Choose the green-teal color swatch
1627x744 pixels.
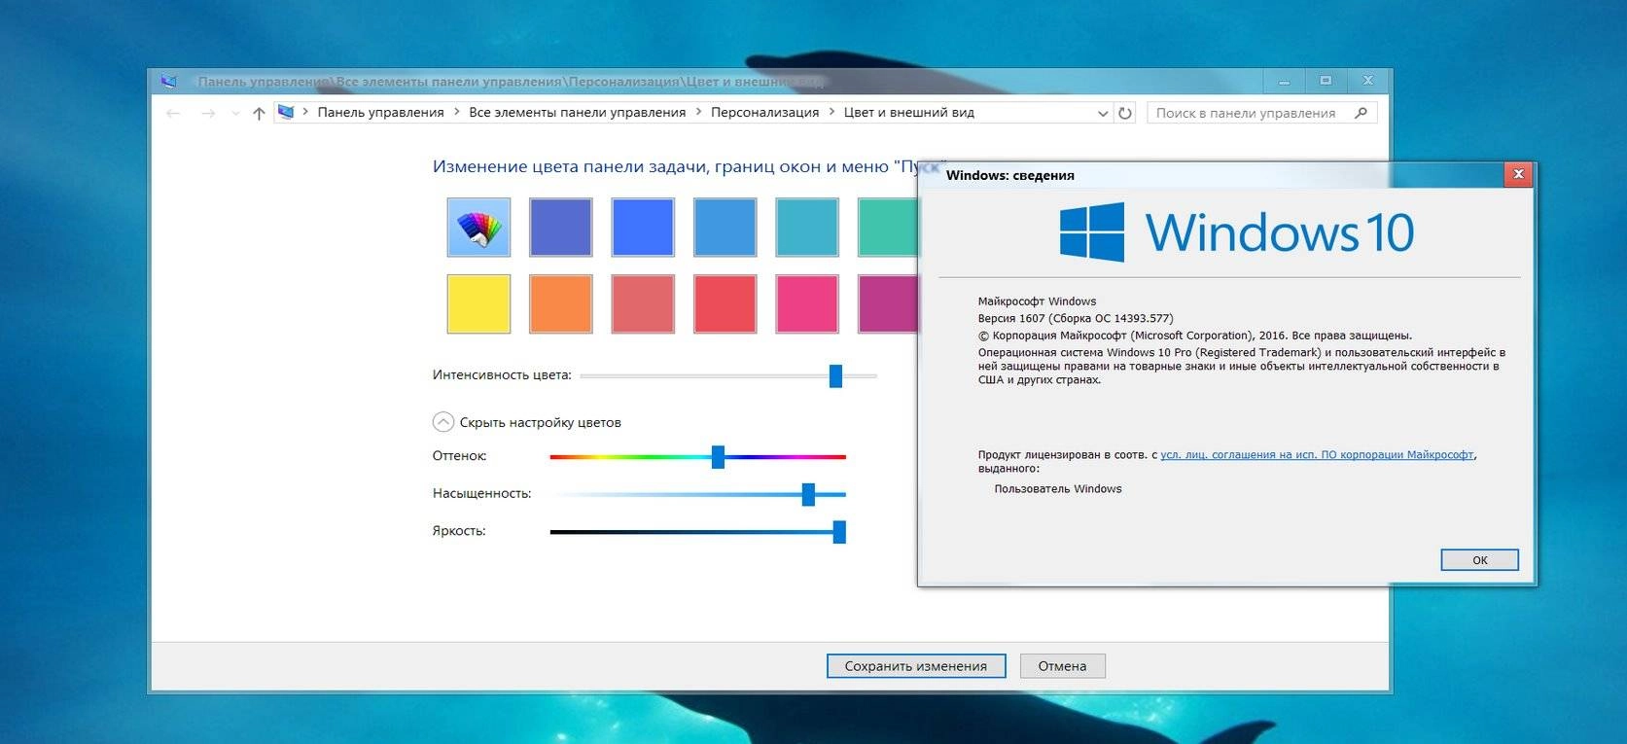(x=888, y=227)
